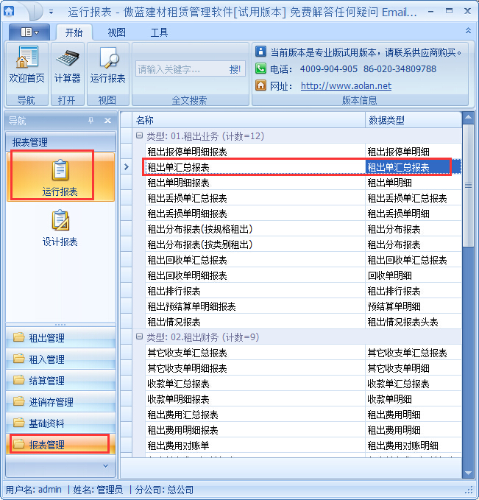
Task: Click the application menu button
Action: tap(30, 32)
